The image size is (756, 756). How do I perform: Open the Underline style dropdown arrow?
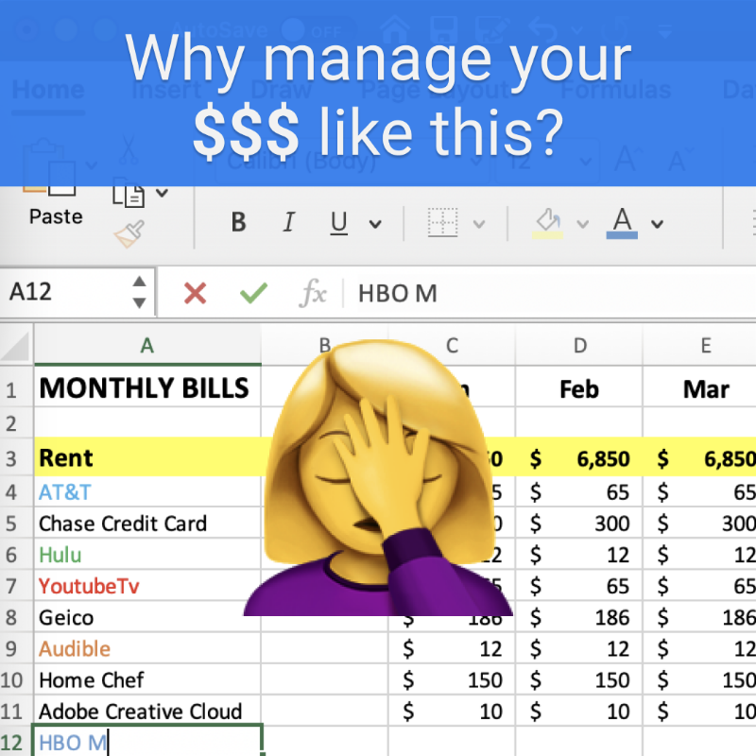click(375, 224)
